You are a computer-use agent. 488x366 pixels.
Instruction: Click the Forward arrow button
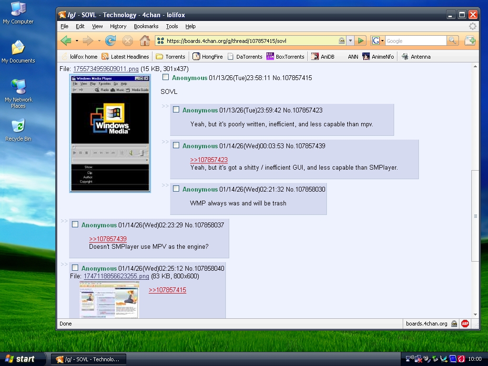pyautogui.click(x=88, y=41)
